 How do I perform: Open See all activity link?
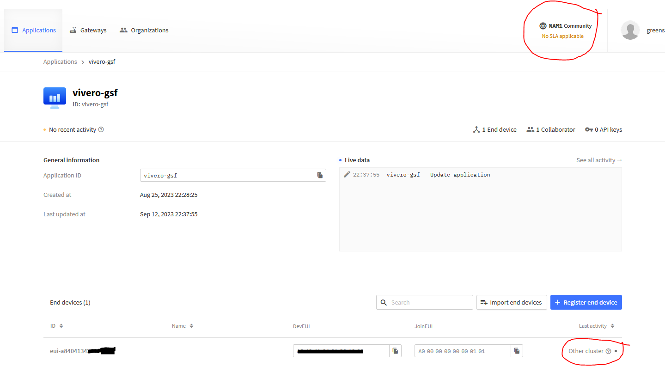tap(598, 160)
